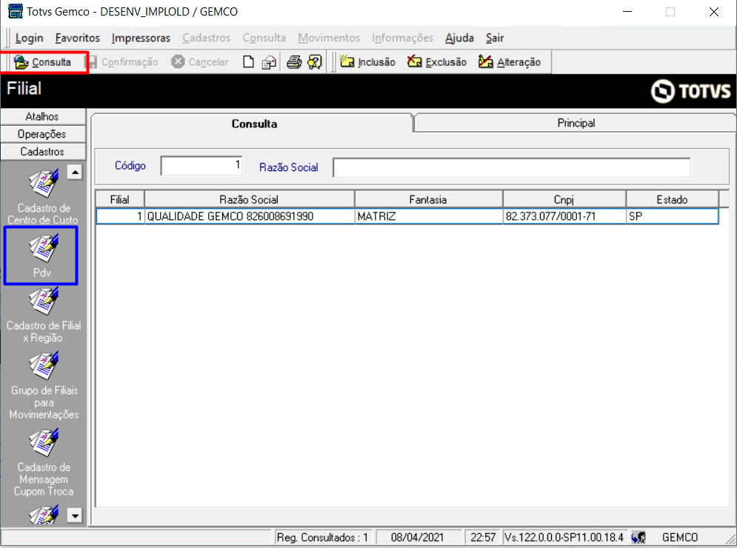737x548 pixels.
Task: Click the Fantasia column header
Action: click(x=428, y=200)
